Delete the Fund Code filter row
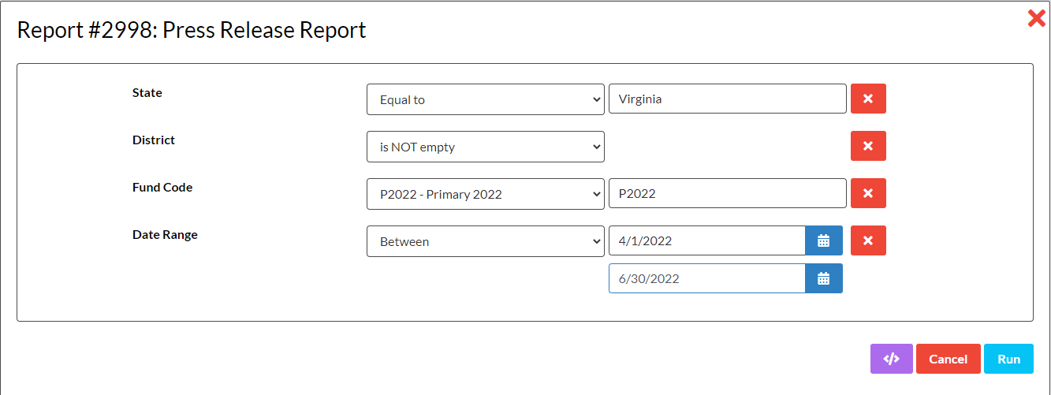Viewport: 1051px width, 395px height. pos(868,193)
